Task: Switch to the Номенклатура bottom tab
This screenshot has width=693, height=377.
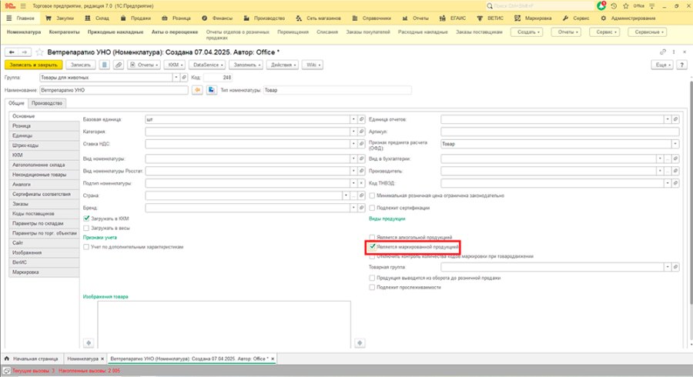Action: (x=82, y=359)
